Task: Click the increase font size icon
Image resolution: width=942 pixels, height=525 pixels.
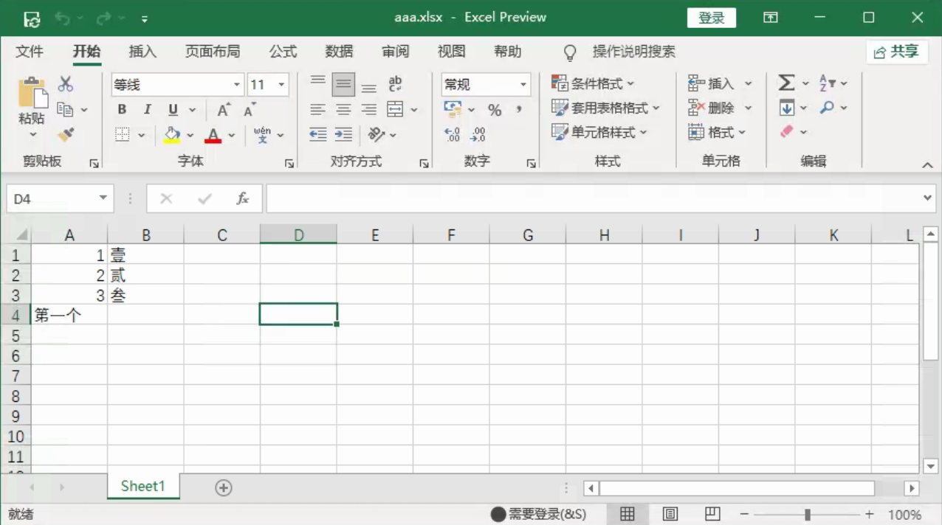Action: [223, 110]
